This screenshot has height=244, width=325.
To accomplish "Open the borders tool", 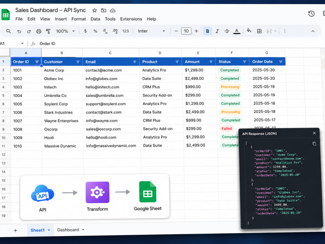I will pos(259,31).
